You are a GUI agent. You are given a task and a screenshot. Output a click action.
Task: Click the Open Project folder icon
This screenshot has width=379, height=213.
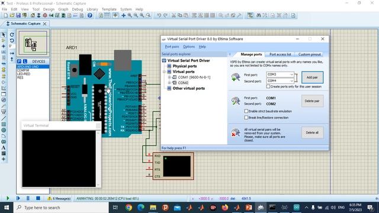[12, 15]
